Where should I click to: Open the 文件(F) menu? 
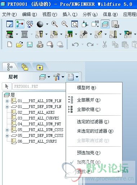click(9, 14)
